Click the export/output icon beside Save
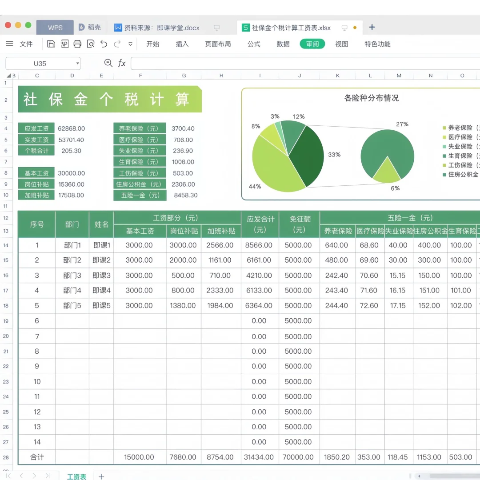This screenshot has width=480, height=480. 64,44
